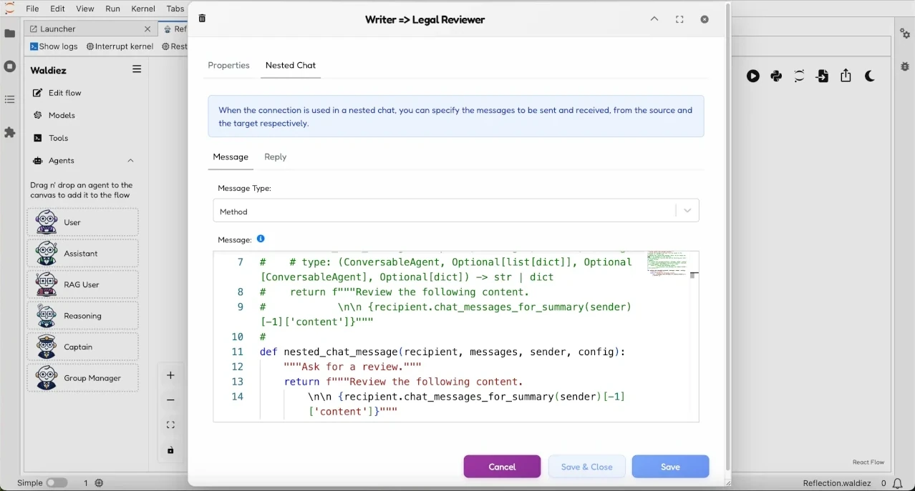Collapse the Writer => Legal Reviewer dialog
Screen dimensions: 915x491
click(654, 19)
